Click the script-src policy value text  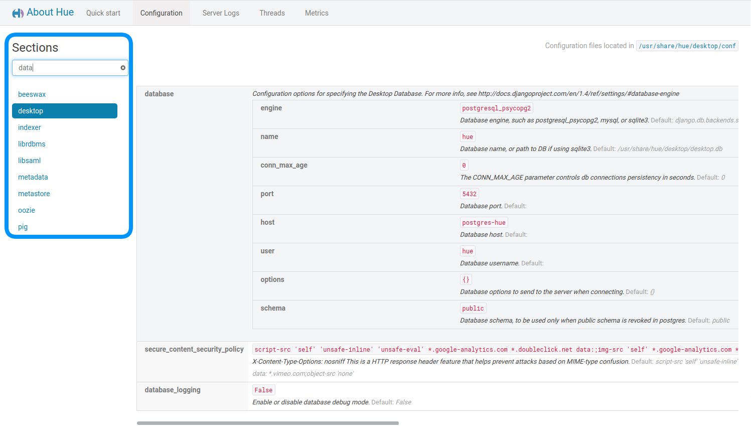point(495,350)
